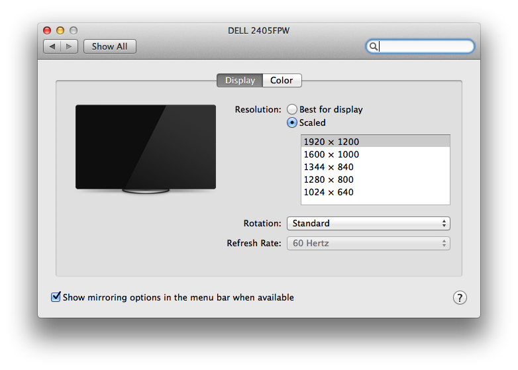Image resolution: width=518 pixels, height=370 pixels.
Task: Select Best for display resolution option
Action: tap(291, 109)
